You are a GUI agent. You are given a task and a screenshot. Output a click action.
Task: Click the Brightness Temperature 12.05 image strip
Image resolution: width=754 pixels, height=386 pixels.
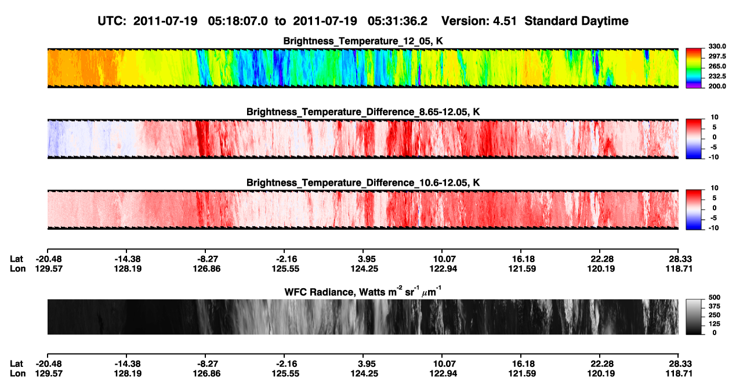(x=363, y=68)
